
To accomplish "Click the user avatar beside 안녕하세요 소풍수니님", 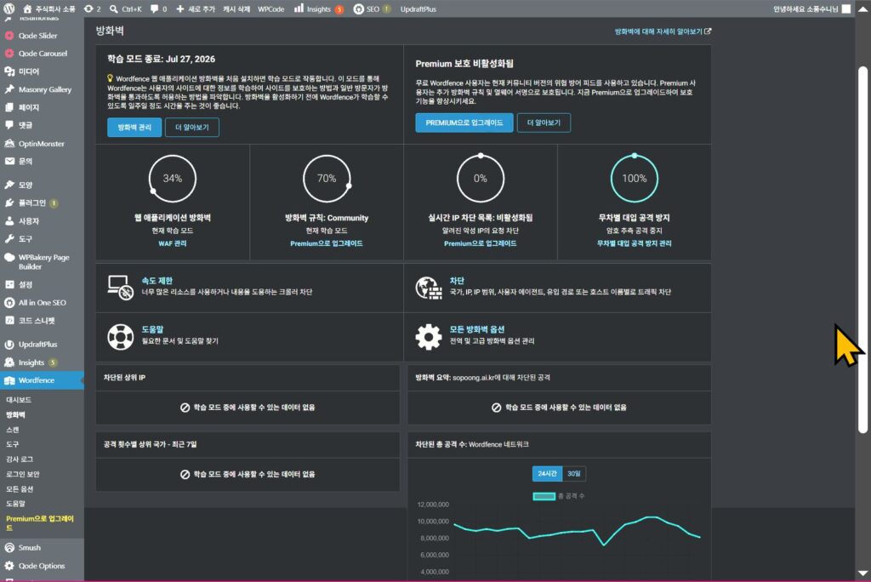I will [846, 9].
